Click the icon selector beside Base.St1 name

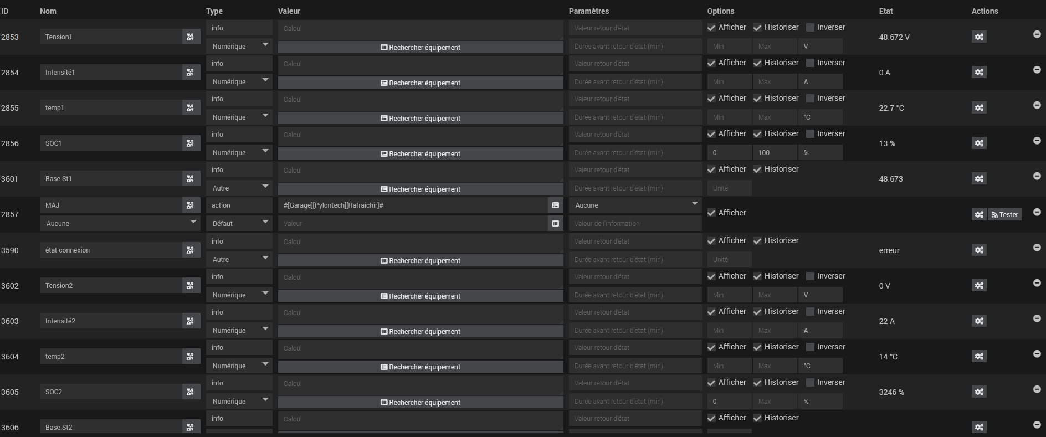(x=190, y=179)
